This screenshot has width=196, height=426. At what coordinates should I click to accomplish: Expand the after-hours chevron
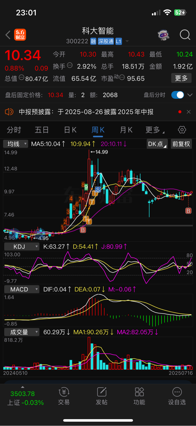click(190, 95)
